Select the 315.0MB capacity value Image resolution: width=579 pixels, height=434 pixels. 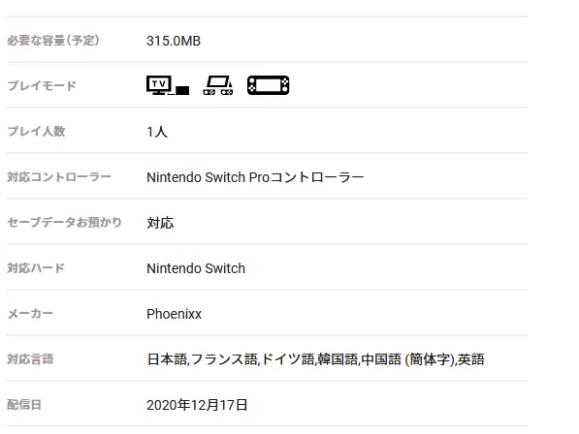click(x=174, y=41)
